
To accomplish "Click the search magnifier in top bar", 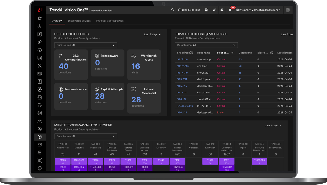I will pyautogui.click(x=172, y=10).
